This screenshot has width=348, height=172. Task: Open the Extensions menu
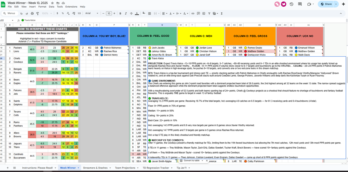point(71,7)
